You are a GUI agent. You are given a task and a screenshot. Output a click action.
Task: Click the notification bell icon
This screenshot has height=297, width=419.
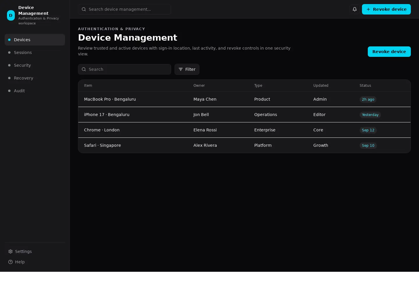click(x=355, y=9)
